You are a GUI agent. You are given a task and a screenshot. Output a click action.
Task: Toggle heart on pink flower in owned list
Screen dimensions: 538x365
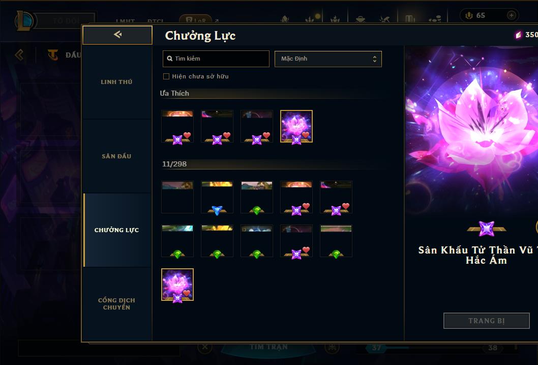click(x=187, y=293)
